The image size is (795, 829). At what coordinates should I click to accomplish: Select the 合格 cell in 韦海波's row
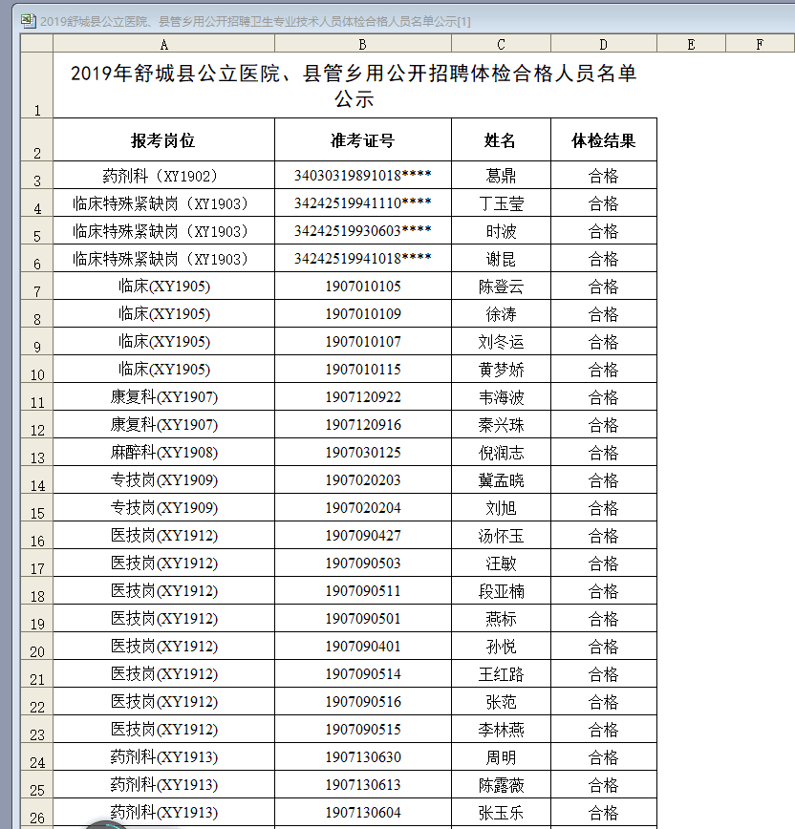604,396
